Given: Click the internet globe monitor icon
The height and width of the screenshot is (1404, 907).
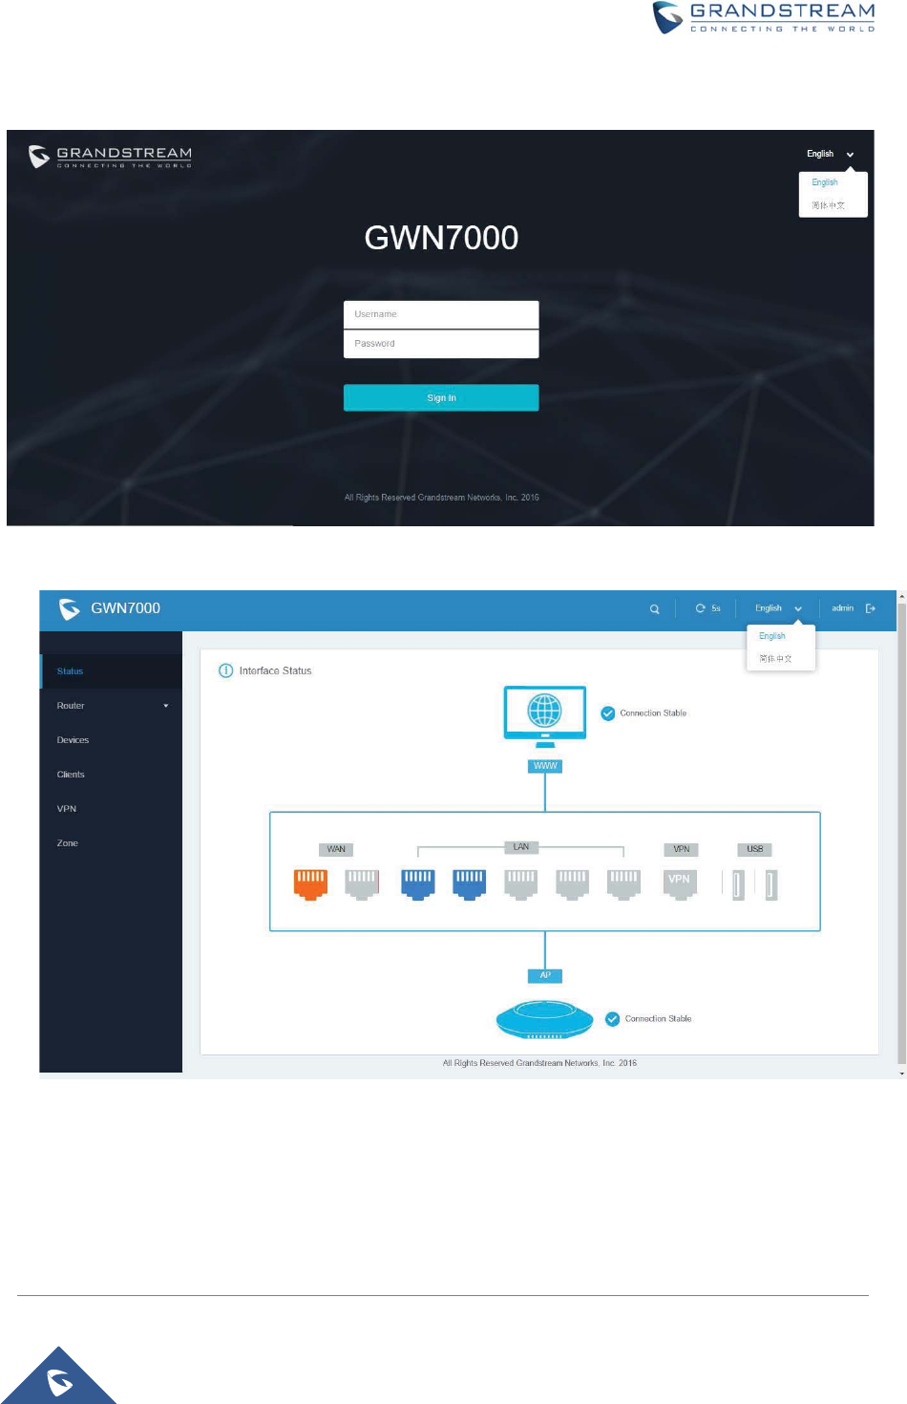Looking at the screenshot, I should pos(545,717).
